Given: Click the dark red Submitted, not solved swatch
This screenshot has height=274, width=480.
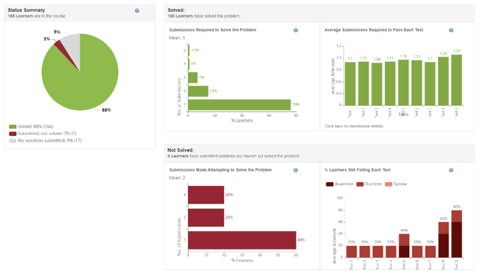Looking at the screenshot, I should 13,134.
